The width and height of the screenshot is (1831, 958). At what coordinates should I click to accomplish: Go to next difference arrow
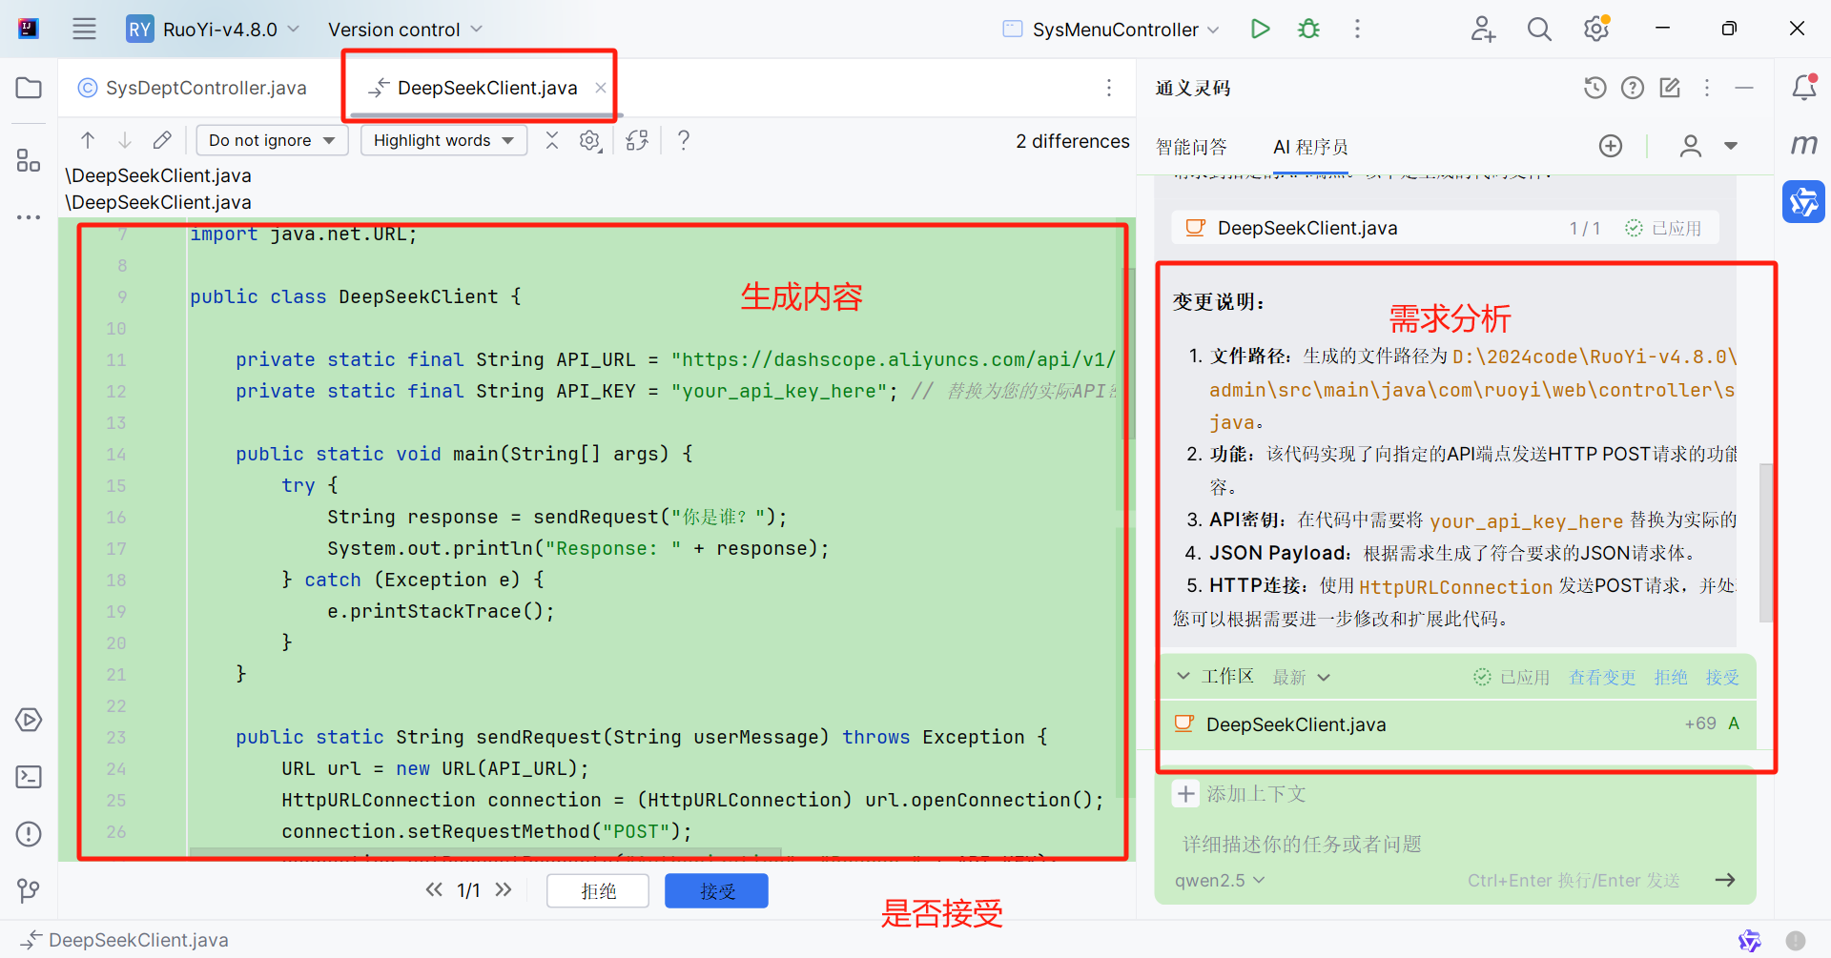click(x=125, y=140)
